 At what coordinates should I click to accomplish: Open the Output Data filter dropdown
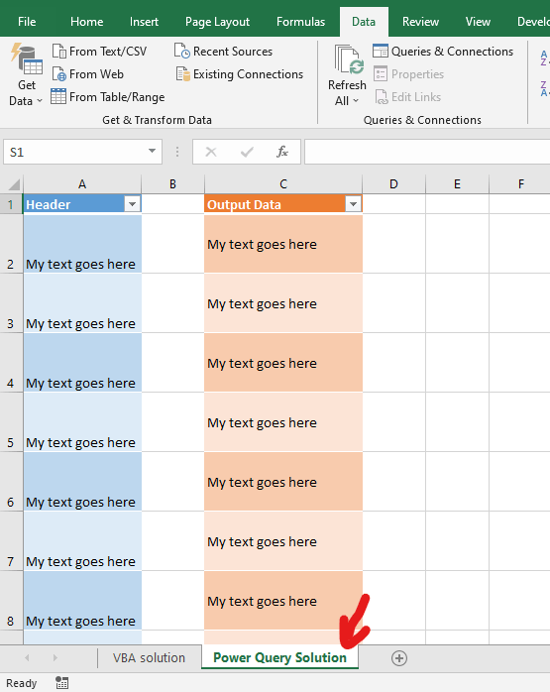353,204
